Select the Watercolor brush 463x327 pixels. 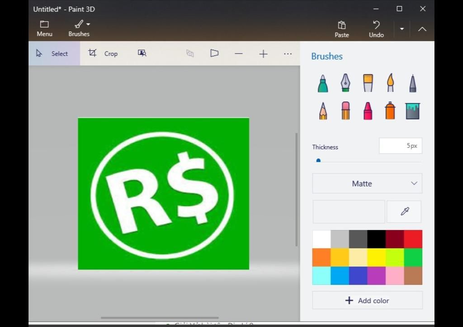point(390,83)
